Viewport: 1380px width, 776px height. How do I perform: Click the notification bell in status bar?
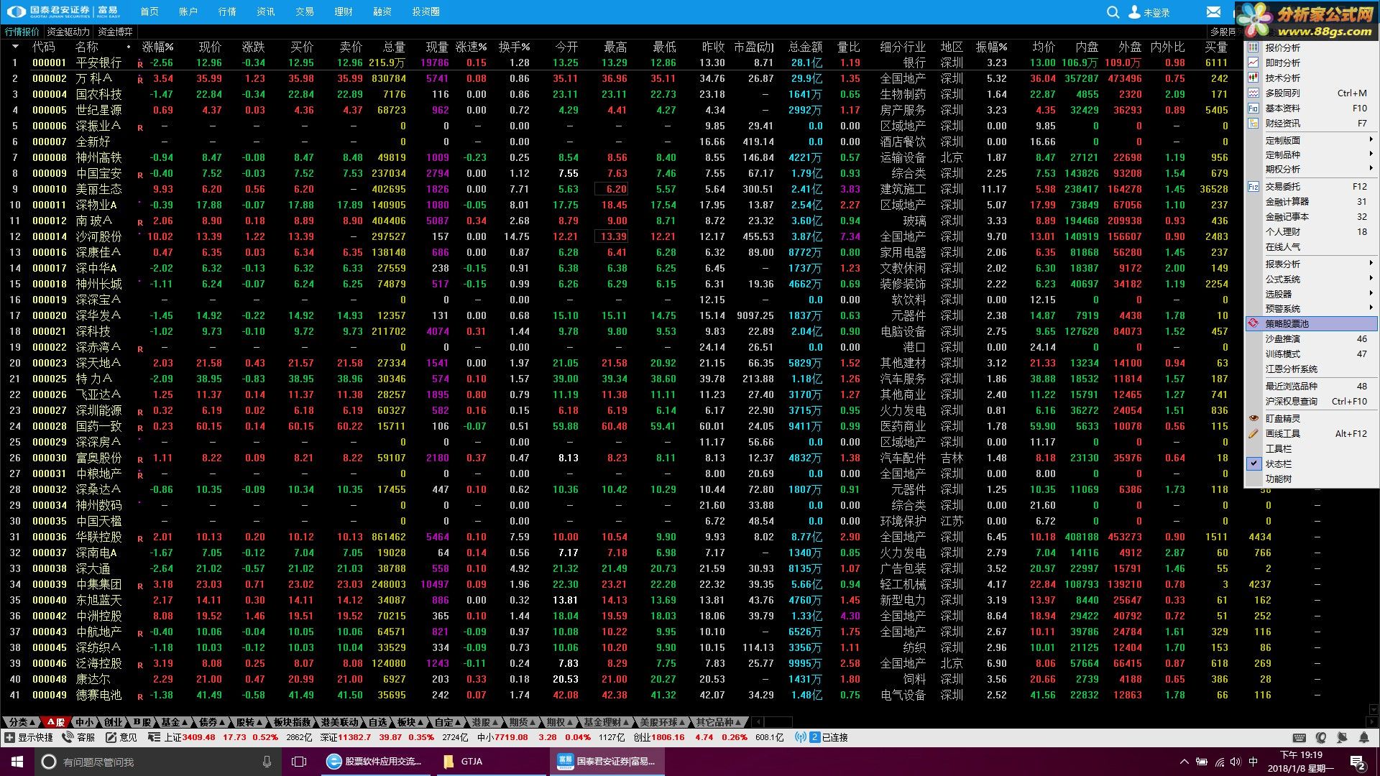[1364, 737]
